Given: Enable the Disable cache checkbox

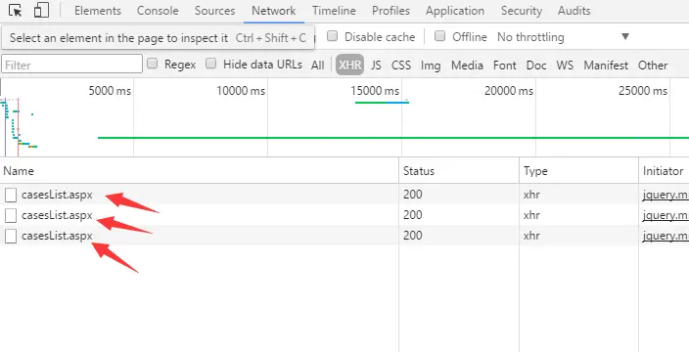Looking at the screenshot, I should [333, 36].
